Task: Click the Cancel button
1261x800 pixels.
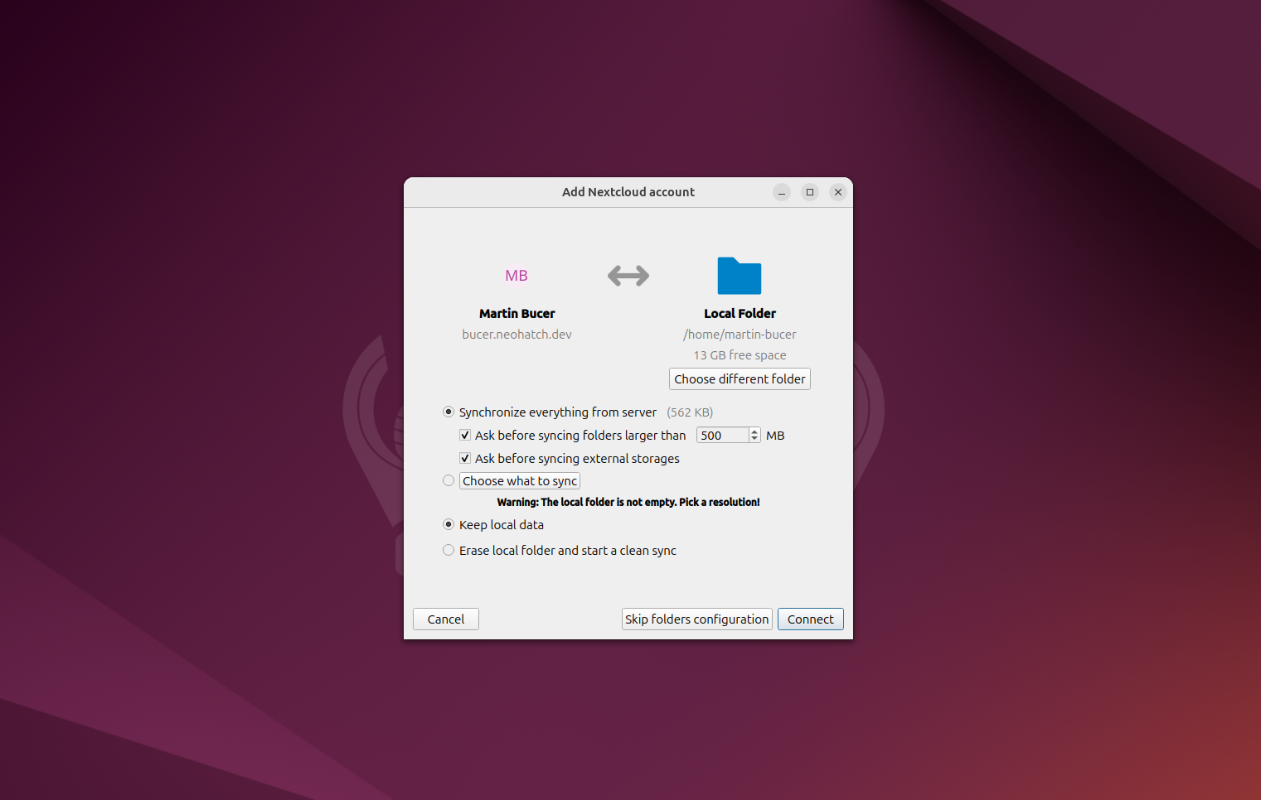Action: pos(446,619)
